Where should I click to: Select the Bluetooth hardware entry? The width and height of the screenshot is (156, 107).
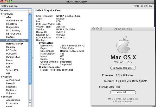[x=11, y=24]
